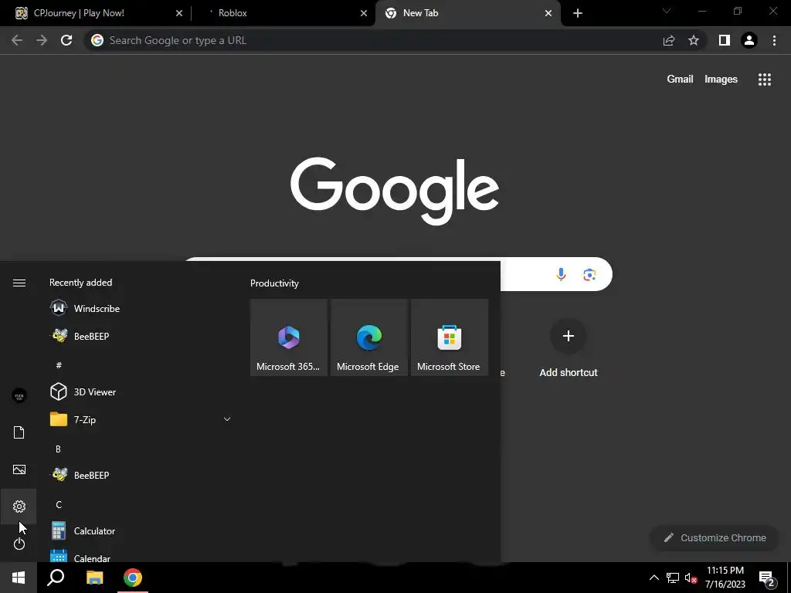Open Microsoft Edge tile
Viewport: 791px width, 593px height.
368,337
